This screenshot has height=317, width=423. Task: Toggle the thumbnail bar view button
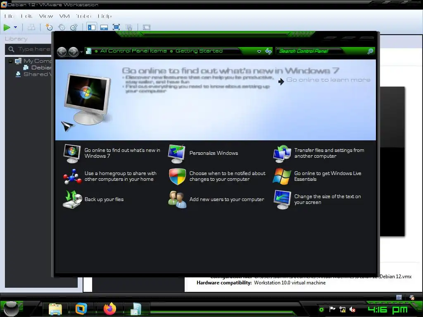pyautogui.click(x=104, y=27)
